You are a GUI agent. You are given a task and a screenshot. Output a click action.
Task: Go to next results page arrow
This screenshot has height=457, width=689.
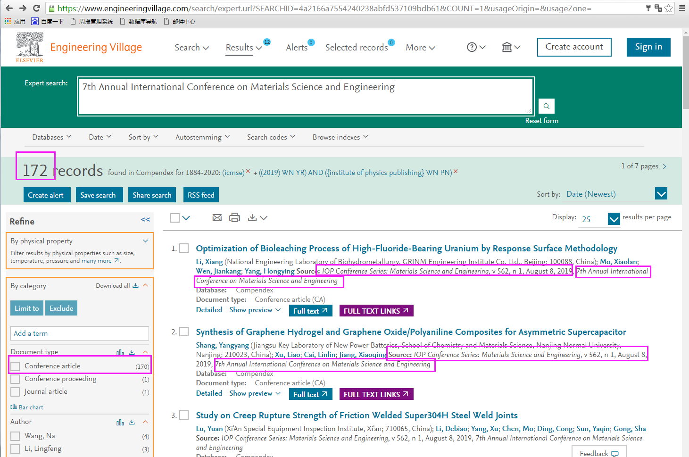tap(664, 166)
